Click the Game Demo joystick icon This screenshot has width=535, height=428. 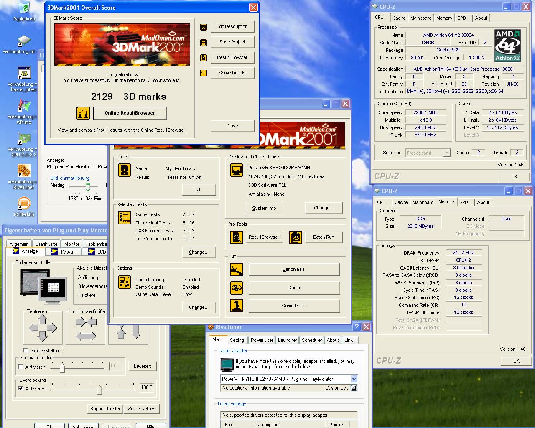(237, 306)
